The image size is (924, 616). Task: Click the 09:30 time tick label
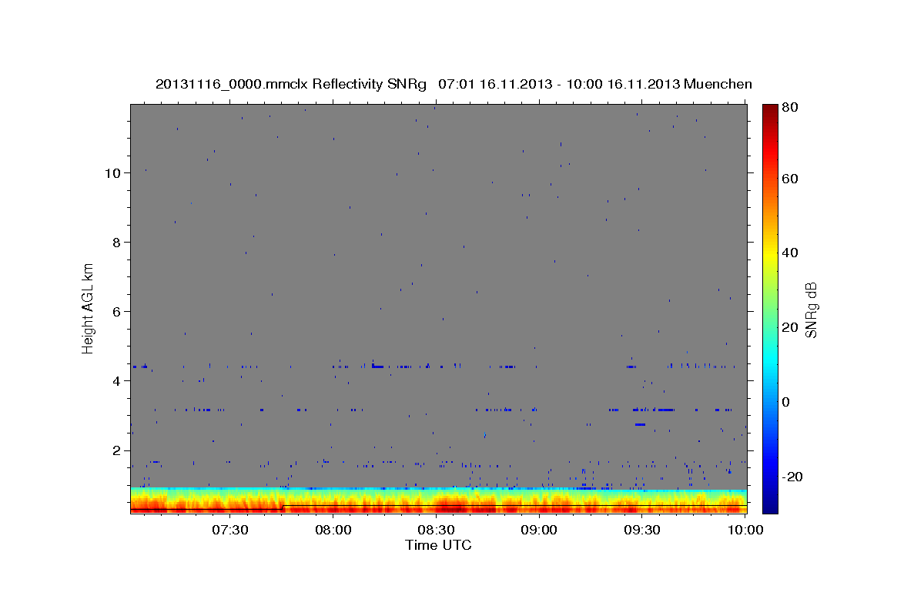[642, 531]
